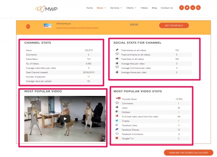Click the YouTube icon beside Youtube Views
Image resolution: width=217 pixels, height=157 pixels.
tap(118, 98)
